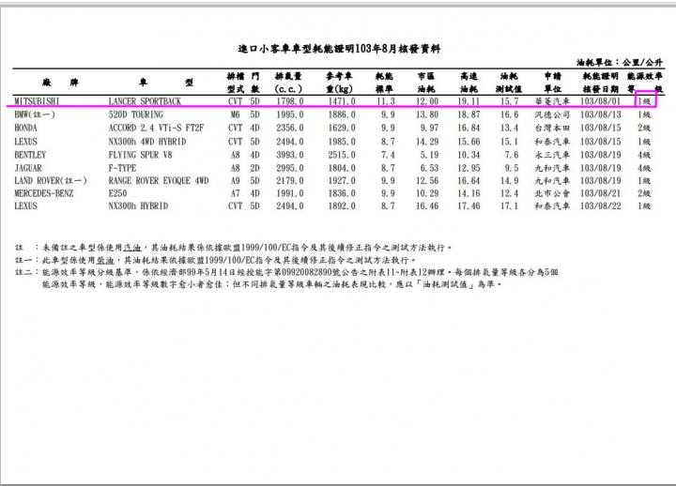
Task: Click highway fuel value 15.66
Action: click(x=469, y=142)
